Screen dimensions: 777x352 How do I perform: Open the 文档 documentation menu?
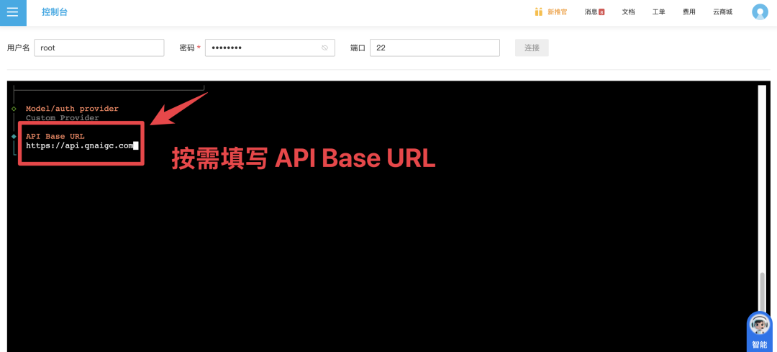click(628, 12)
